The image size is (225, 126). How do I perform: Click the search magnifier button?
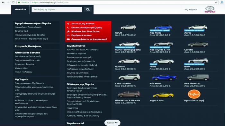click(x=88, y=9)
